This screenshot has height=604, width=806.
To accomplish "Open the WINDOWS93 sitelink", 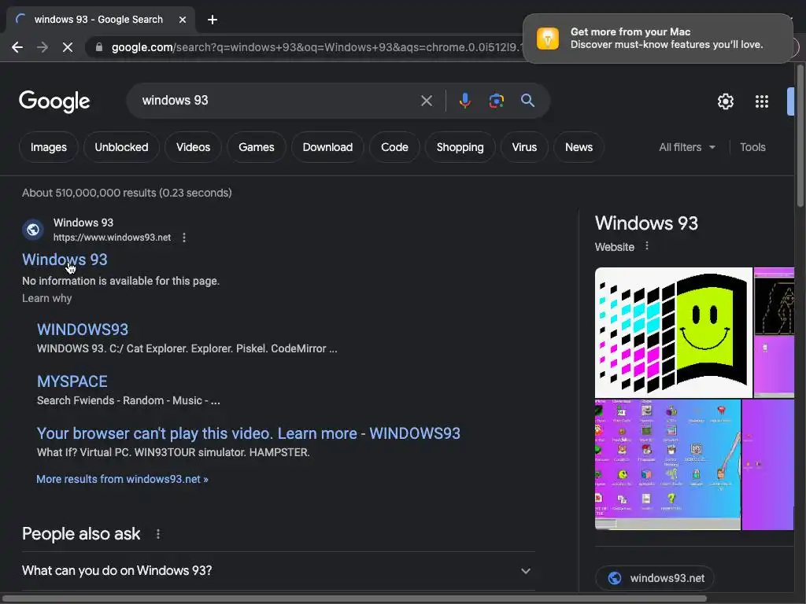I will click(x=83, y=330).
